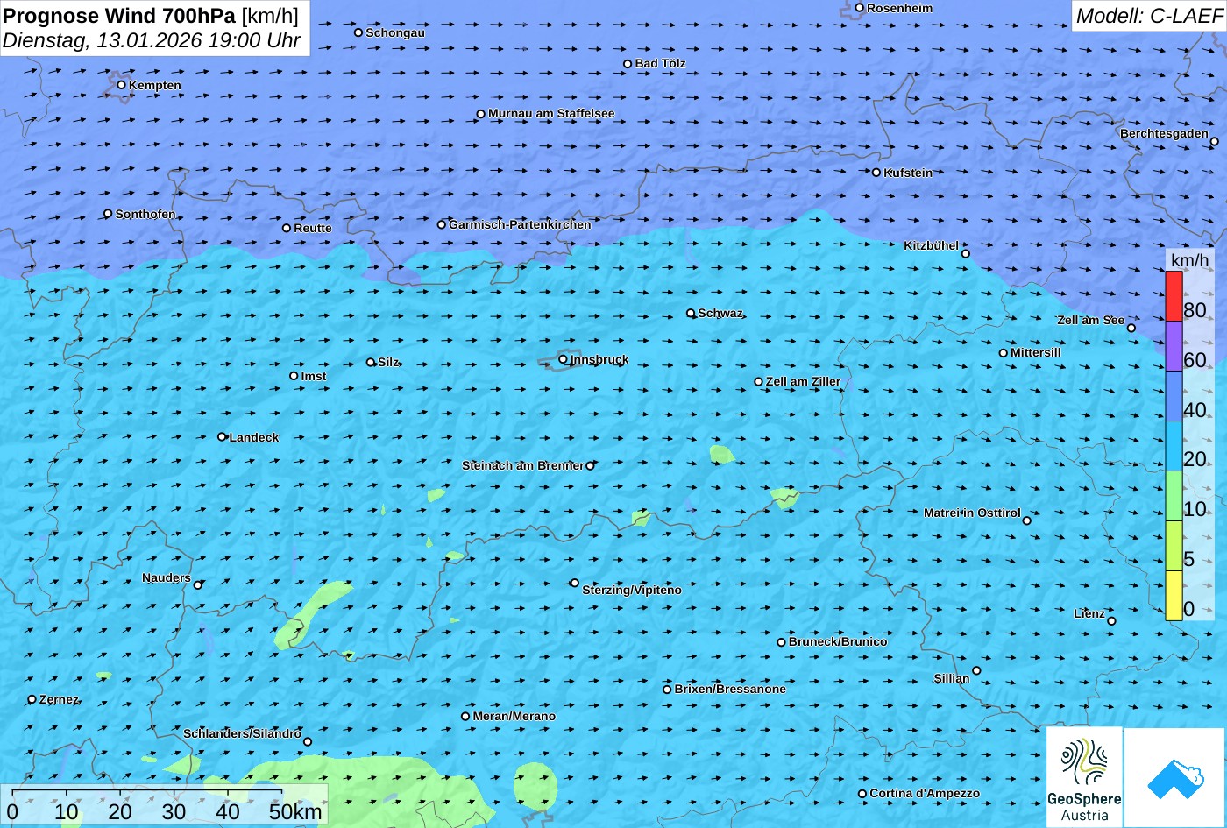Click the GeoSphere Austria logo
The height and width of the screenshot is (828, 1227).
pyautogui.click(x=1084, y=777)
